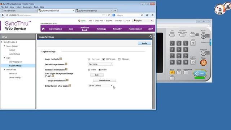Toggle the PIN Login checkbox
Screen dimensions: 231x130
(x=119, y=59)
